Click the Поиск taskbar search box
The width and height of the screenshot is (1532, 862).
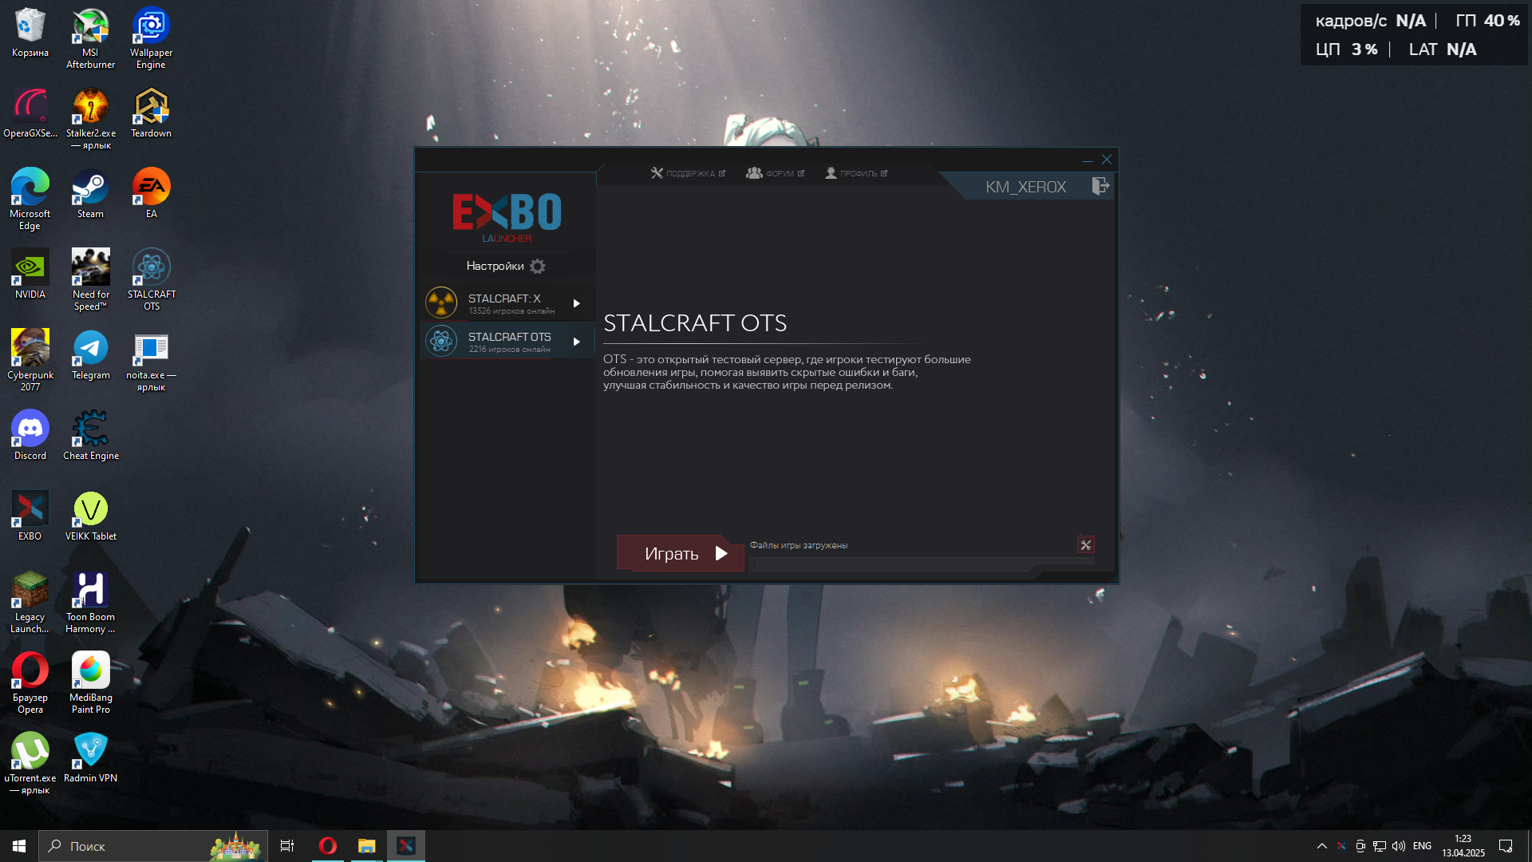point(153,846)
